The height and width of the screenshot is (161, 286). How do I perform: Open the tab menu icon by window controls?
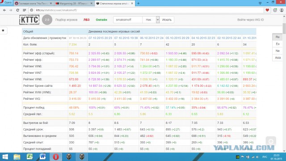(x=260, y=3)
